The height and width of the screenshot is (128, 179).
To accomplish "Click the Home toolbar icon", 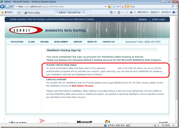I will coord(111,12).
